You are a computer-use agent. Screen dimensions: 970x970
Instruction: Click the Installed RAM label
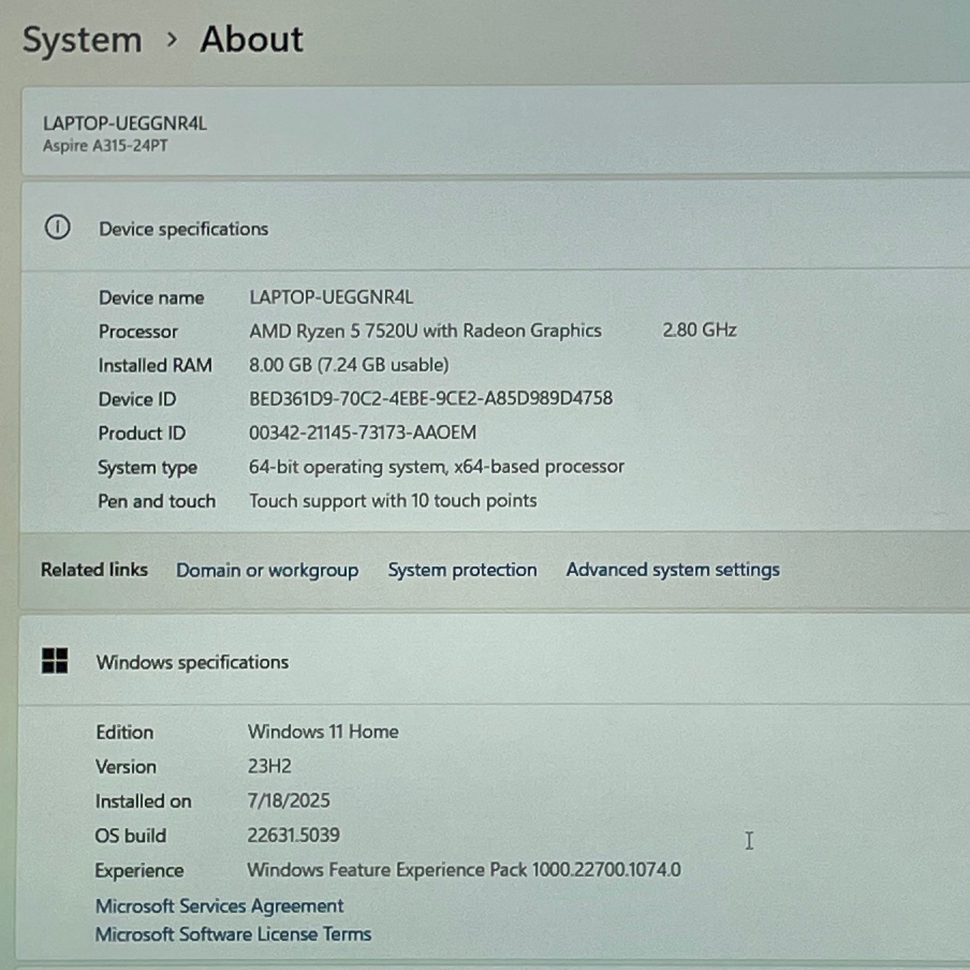(155, 365)
